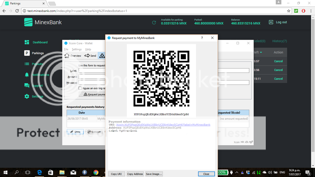
Task: Open Settings menu in Xcoin Core
Action: 77,49
